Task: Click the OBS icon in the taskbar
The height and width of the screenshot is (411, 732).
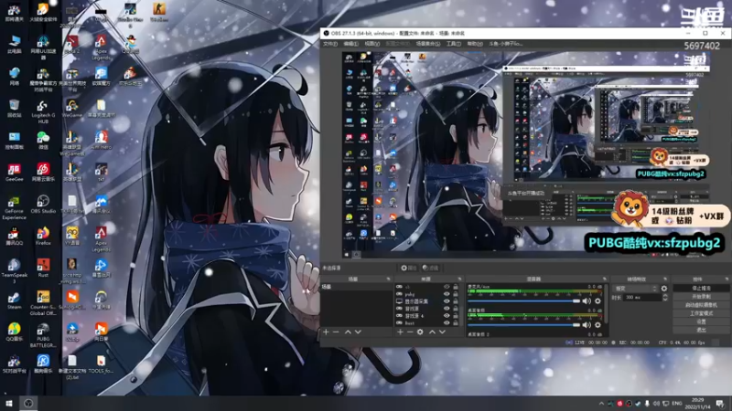Action: coord(28,403)
